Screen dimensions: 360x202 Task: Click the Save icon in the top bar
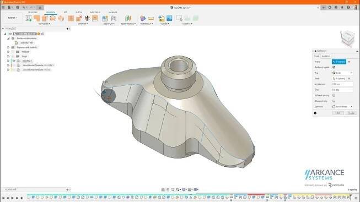pyautogui.click(x=18, y=7)
